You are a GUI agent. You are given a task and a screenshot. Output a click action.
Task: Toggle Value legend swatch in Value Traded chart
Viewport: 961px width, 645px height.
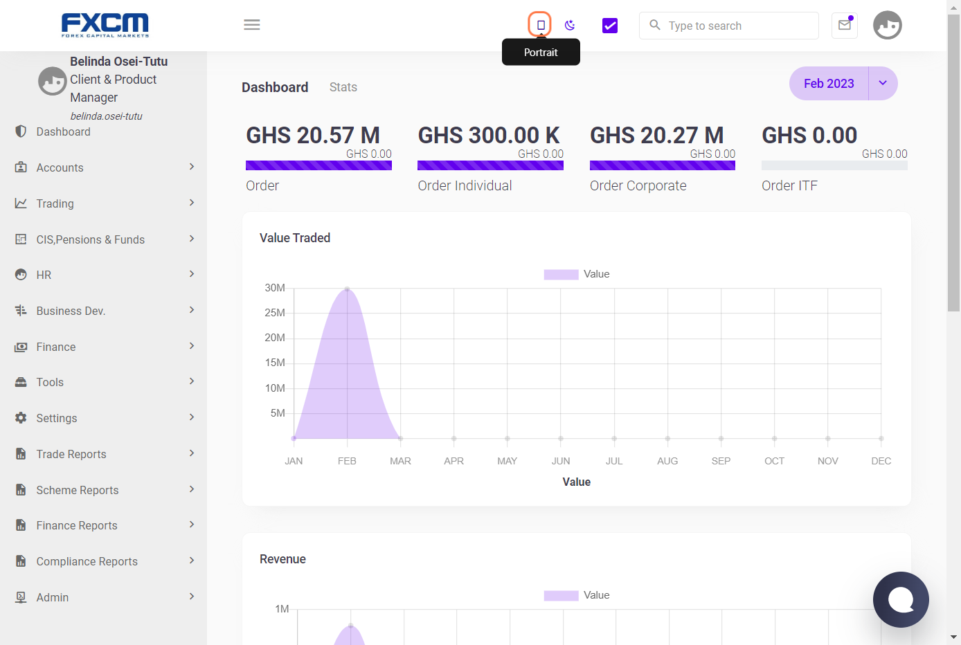[x=561, y=275]
